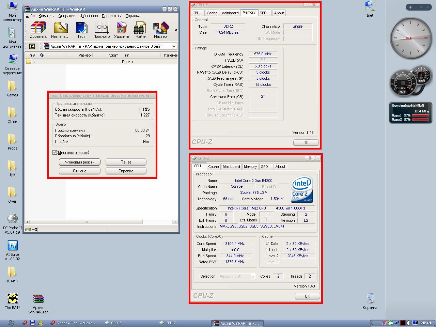Click the floppy disk quick launch icon
The height and width of the screenshot is (327, 436).
(x=33, y=323)
